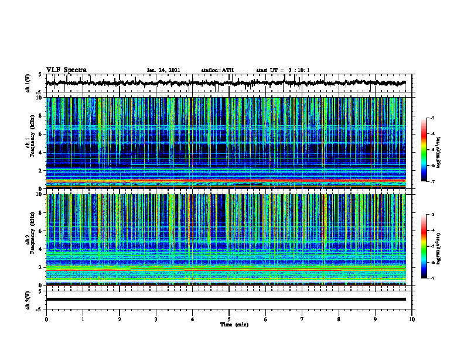Click the time axis tick label "2"
464x358 pixels.
click(120, 319)
